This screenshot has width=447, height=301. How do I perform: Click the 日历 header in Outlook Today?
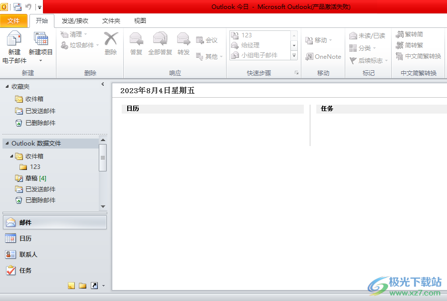pyautogui.click(x=133, y=109)
